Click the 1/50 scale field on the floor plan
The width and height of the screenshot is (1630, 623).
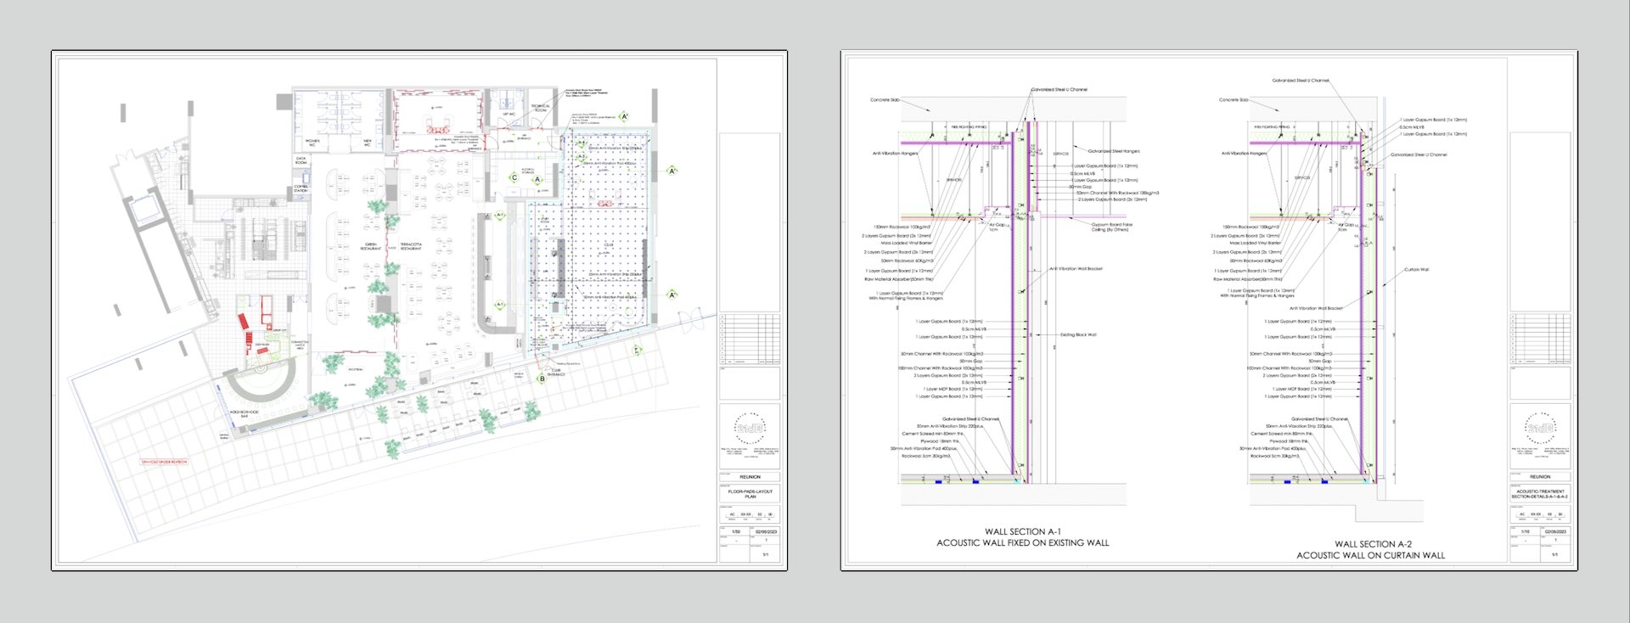point(736,532)
